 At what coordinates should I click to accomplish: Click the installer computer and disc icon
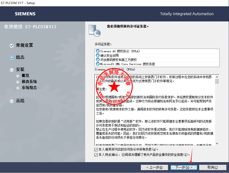click(95, 31)
